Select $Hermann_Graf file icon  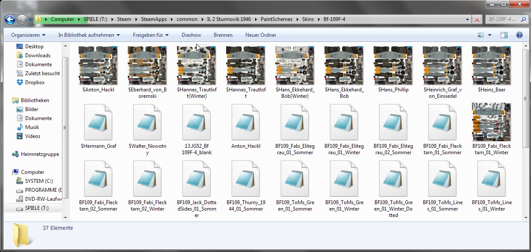pos(98,122)
